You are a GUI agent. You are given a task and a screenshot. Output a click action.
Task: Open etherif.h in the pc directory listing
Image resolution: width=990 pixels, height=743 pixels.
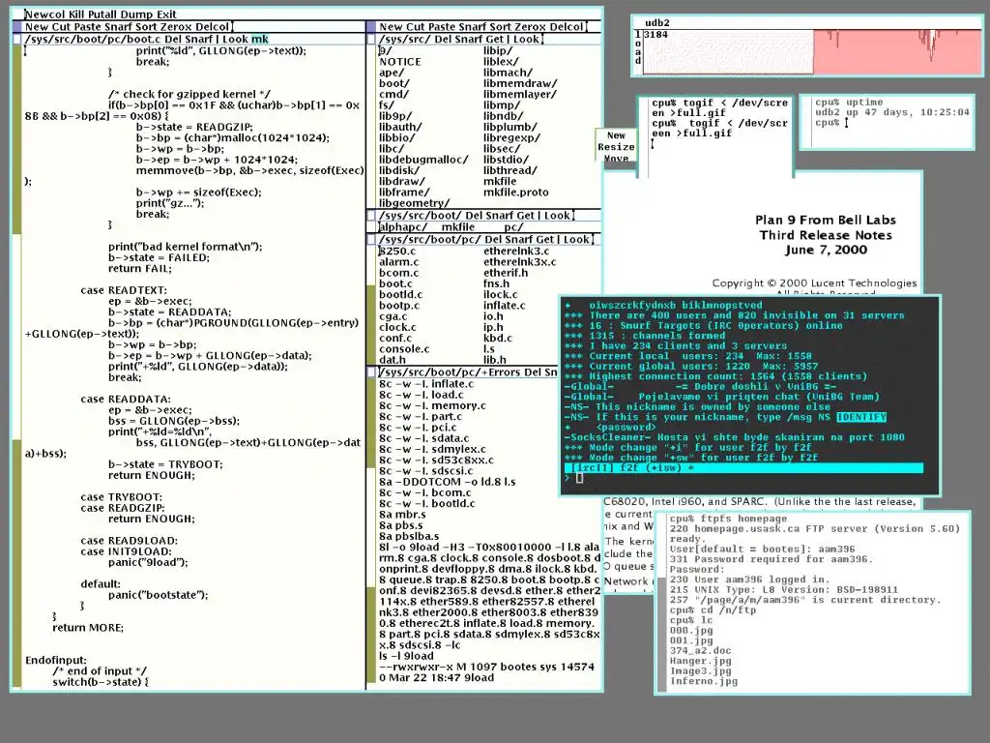(x=506, y=273)
